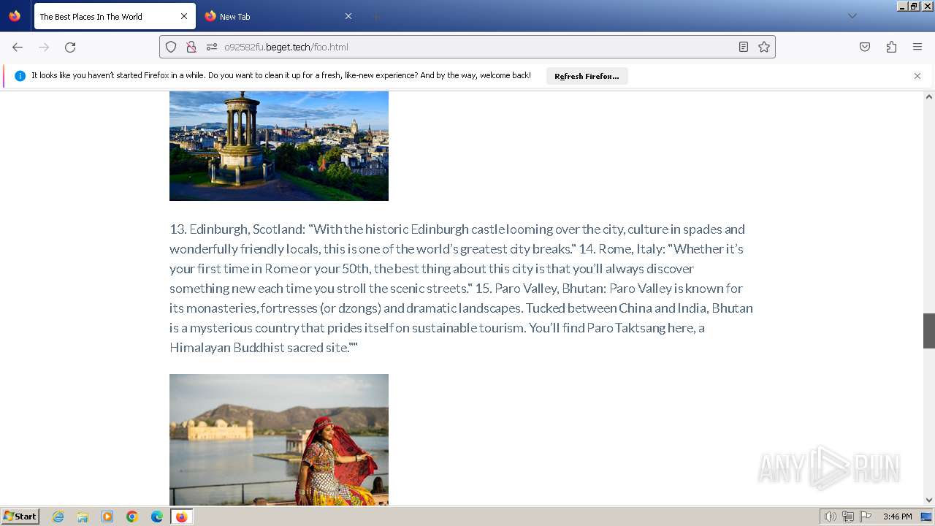935x526 pixels.
Task: Open Action Center flag icon
Action: [x=866, y=517]
